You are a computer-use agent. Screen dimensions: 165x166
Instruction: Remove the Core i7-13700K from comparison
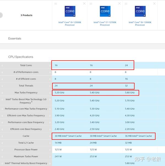click(x=119, y=4)
